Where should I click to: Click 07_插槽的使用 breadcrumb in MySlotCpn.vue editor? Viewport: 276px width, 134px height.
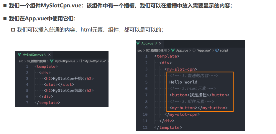pos(36,61)
